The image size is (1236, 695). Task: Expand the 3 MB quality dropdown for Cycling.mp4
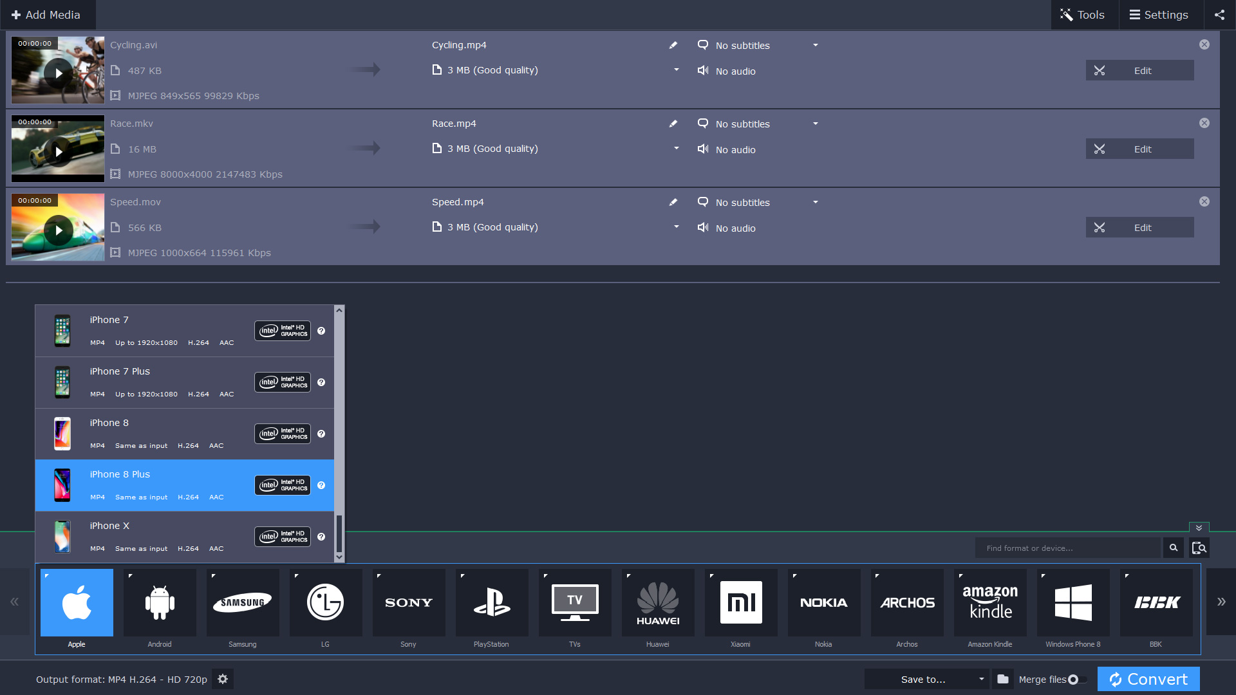pyautogui.click(x=676, y=69)
